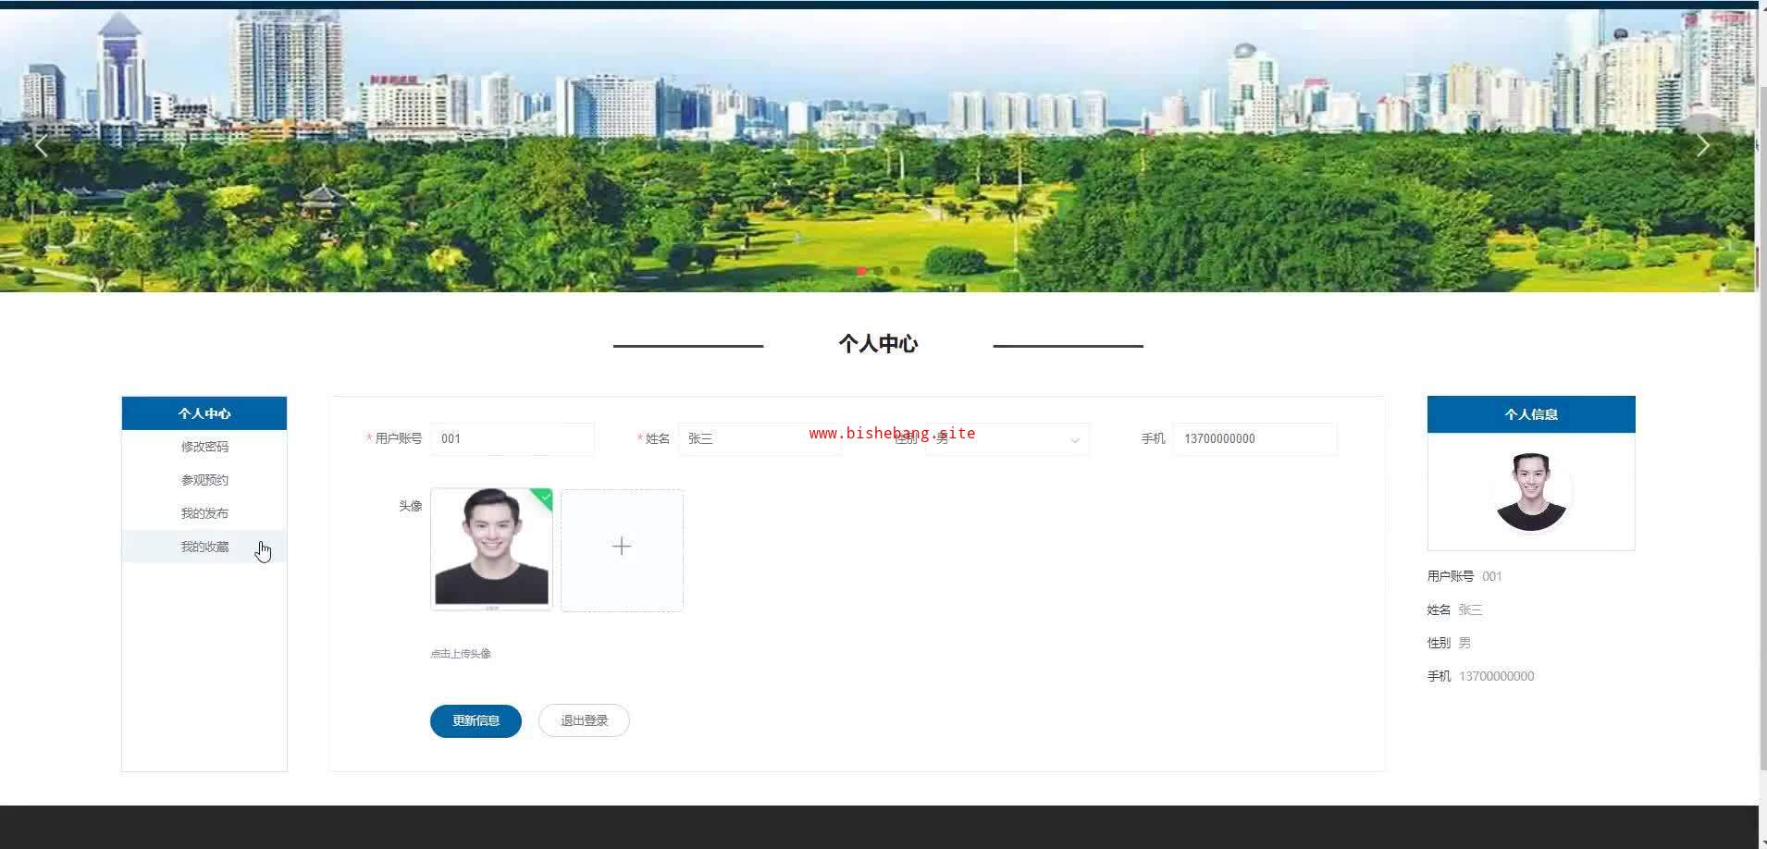
Task: Click the 退出登录 button
Action: point(584,720)
